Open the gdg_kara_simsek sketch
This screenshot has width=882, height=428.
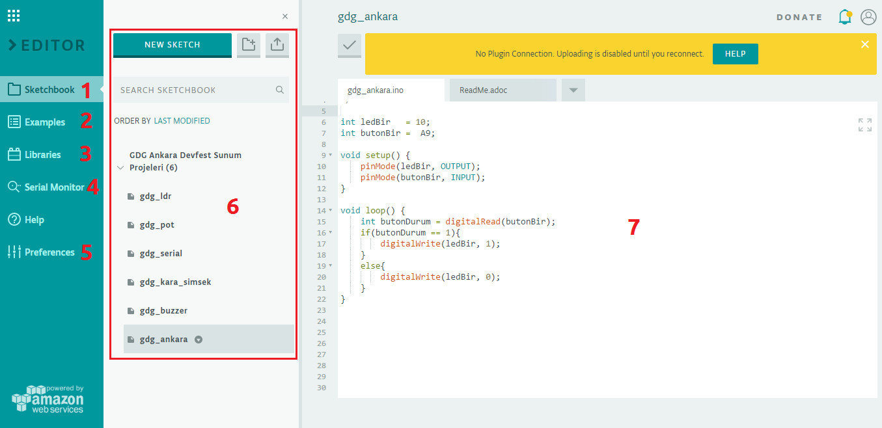point(175,282)
